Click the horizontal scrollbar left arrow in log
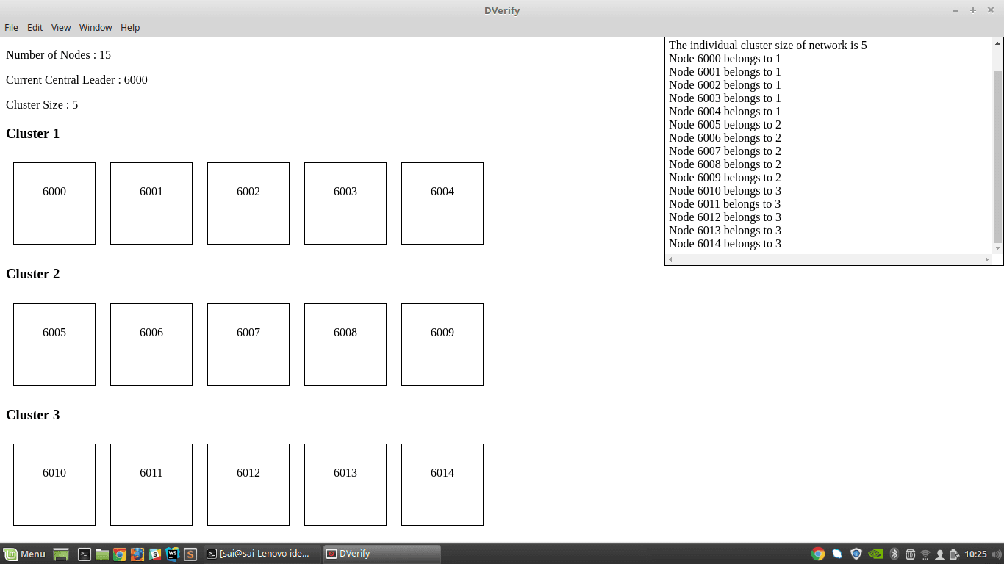The image size is (1004, 564). [x=670, y=259]
